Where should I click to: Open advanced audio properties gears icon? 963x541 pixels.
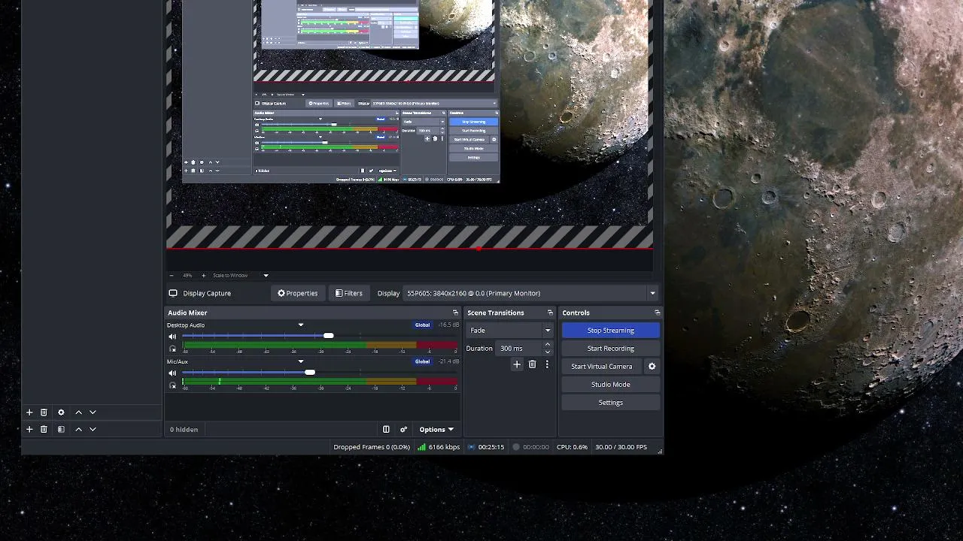[403, 430]
